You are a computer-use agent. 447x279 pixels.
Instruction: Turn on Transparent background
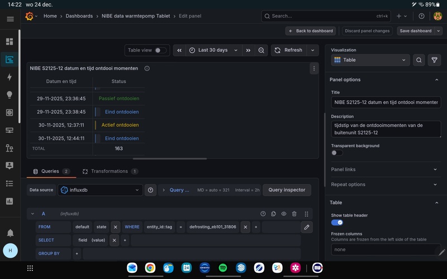tap(337, 152)
